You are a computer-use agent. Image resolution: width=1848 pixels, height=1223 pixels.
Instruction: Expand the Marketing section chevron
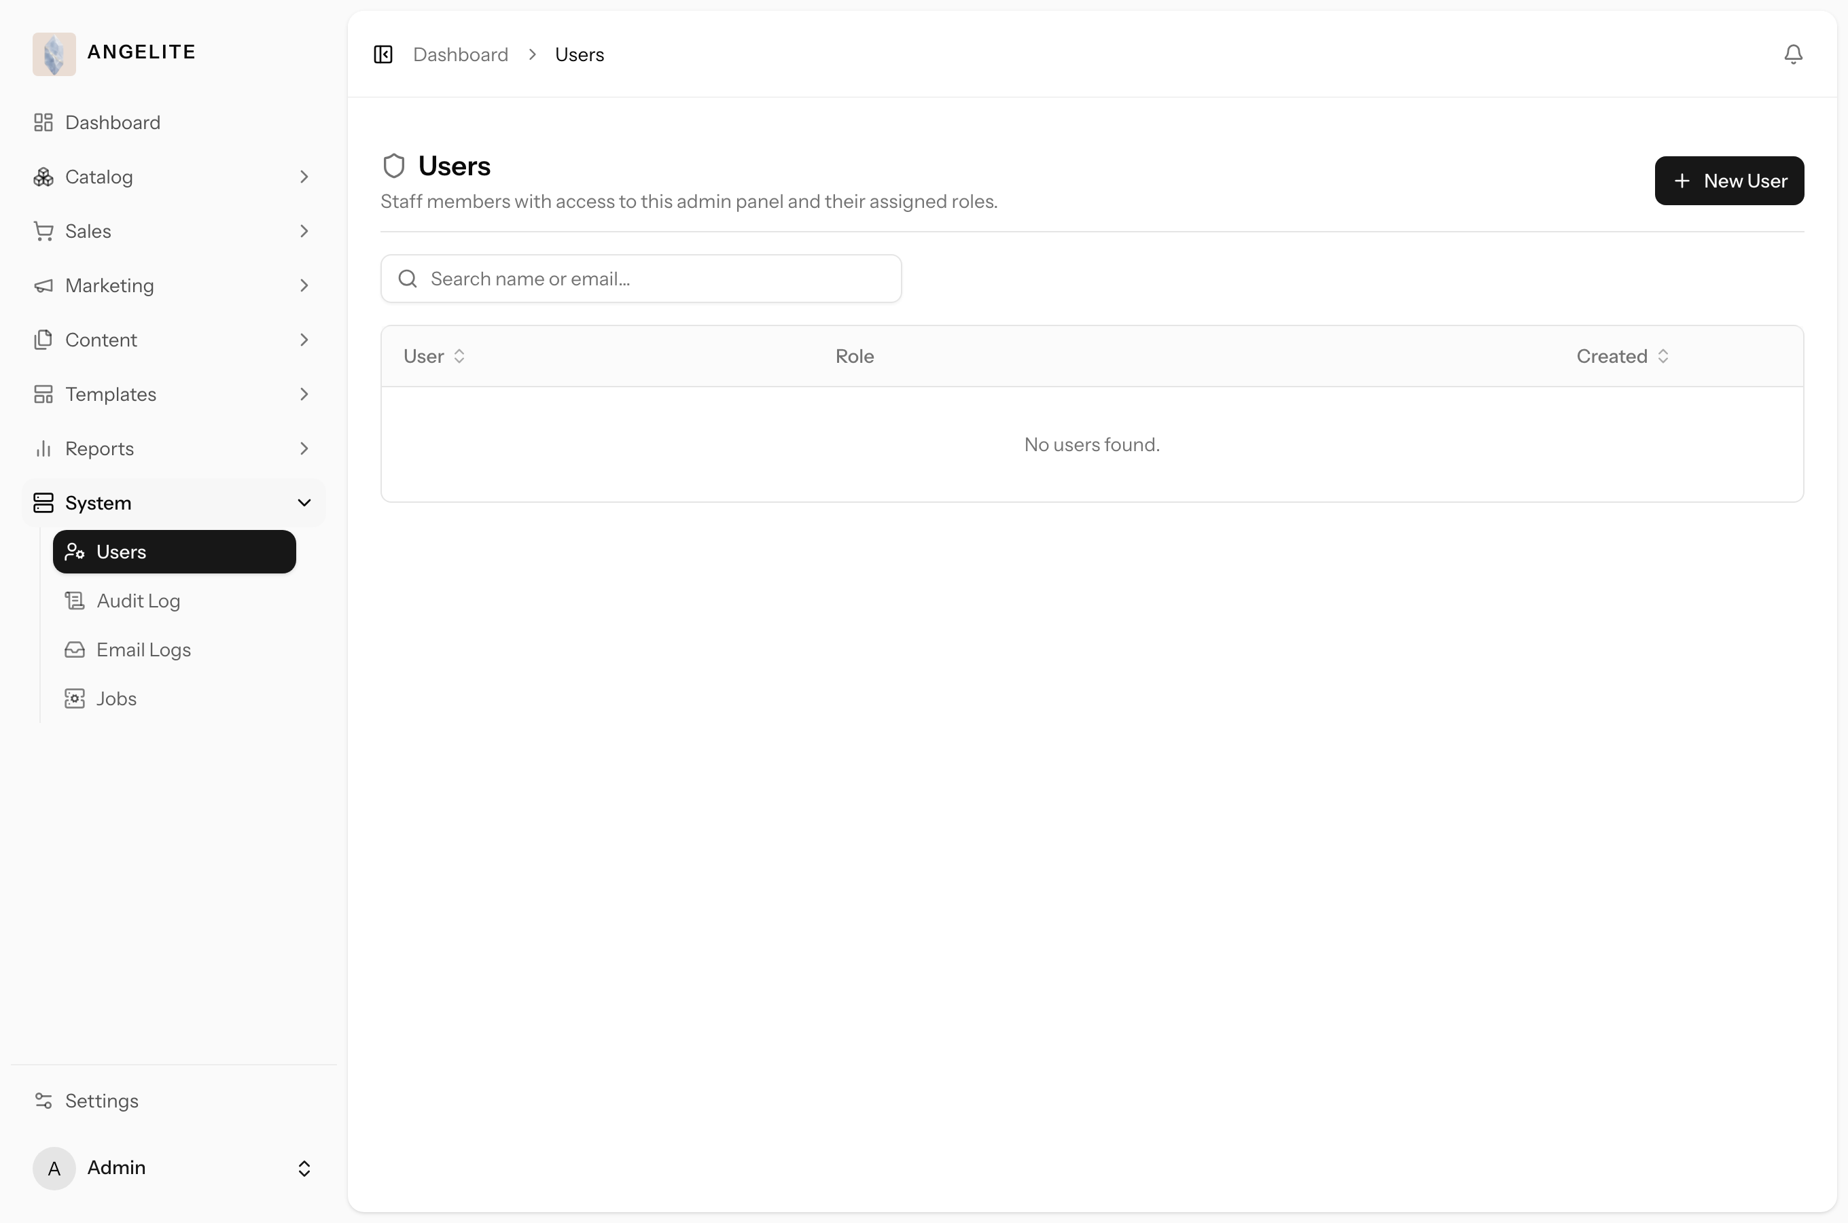click(x=304, y=285)
